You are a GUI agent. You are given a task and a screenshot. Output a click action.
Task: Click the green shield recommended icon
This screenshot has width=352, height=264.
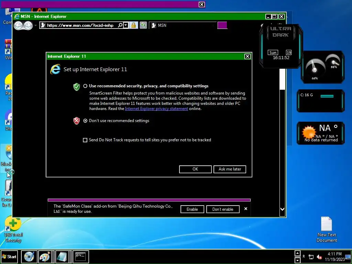77,87
